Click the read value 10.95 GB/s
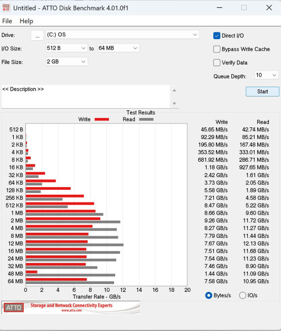This screenshot has width=281, height=331. [256, 281]
